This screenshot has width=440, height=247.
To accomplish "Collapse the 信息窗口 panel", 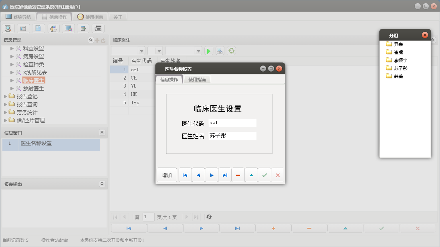I will tap(102, 132).
